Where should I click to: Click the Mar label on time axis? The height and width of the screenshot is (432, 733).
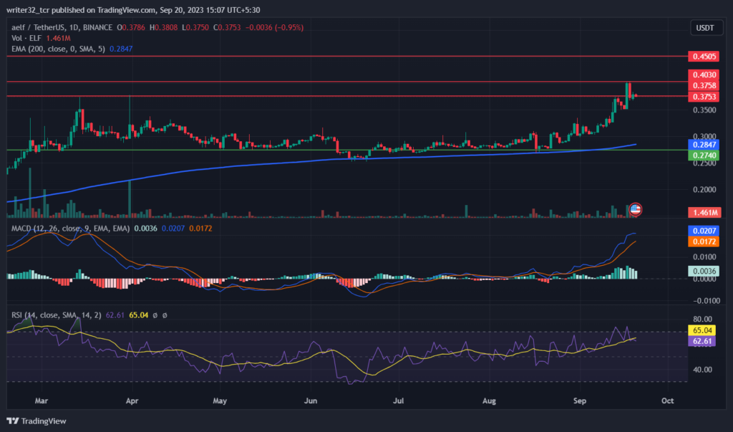pyautogui.click(x=41, y=400)
